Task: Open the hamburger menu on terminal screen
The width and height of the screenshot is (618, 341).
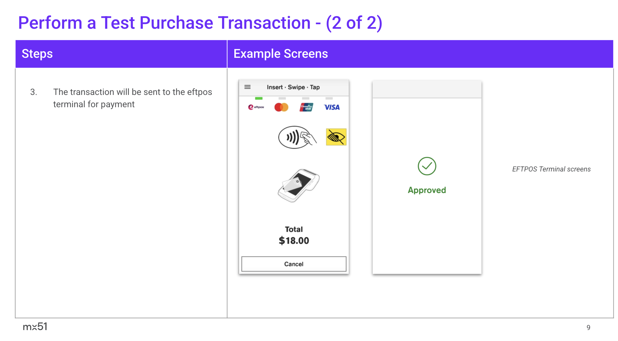Action: (248, 87)
